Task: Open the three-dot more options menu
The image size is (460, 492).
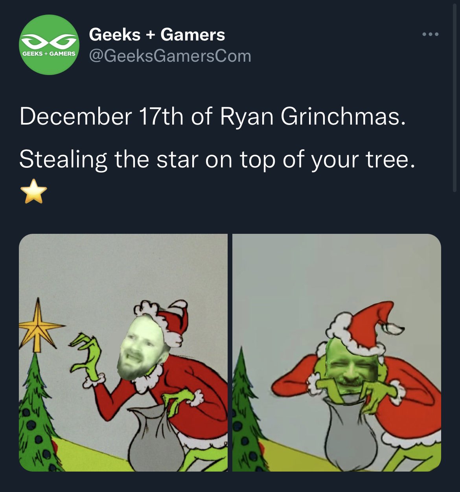Action: click(430, 35)
